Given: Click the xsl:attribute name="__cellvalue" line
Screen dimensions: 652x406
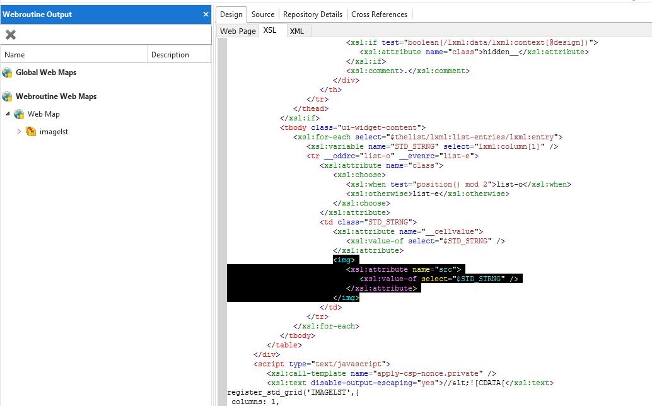Looking at the screenshot, I should point(408,231).
